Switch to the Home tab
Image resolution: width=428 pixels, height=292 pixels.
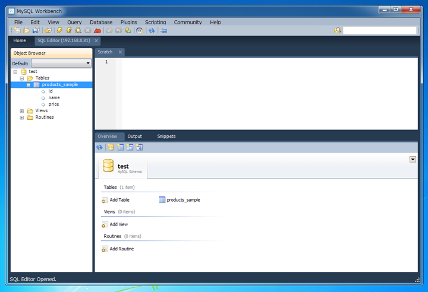point(20,40)
